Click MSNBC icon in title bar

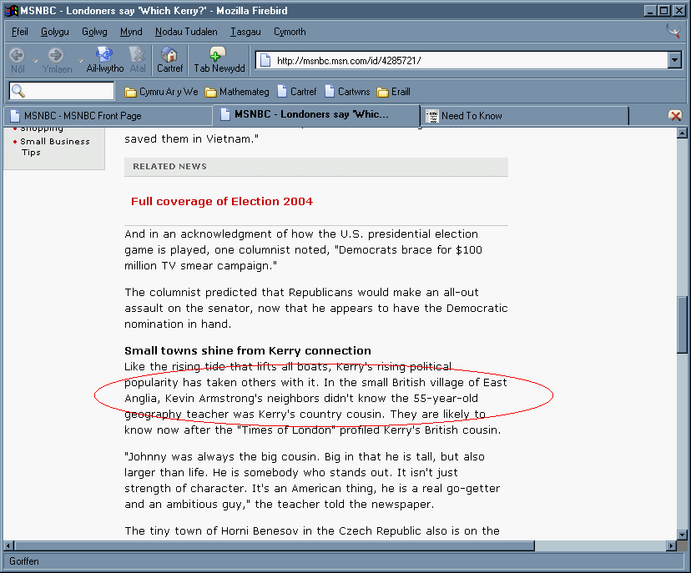click(x=11, y=11)
